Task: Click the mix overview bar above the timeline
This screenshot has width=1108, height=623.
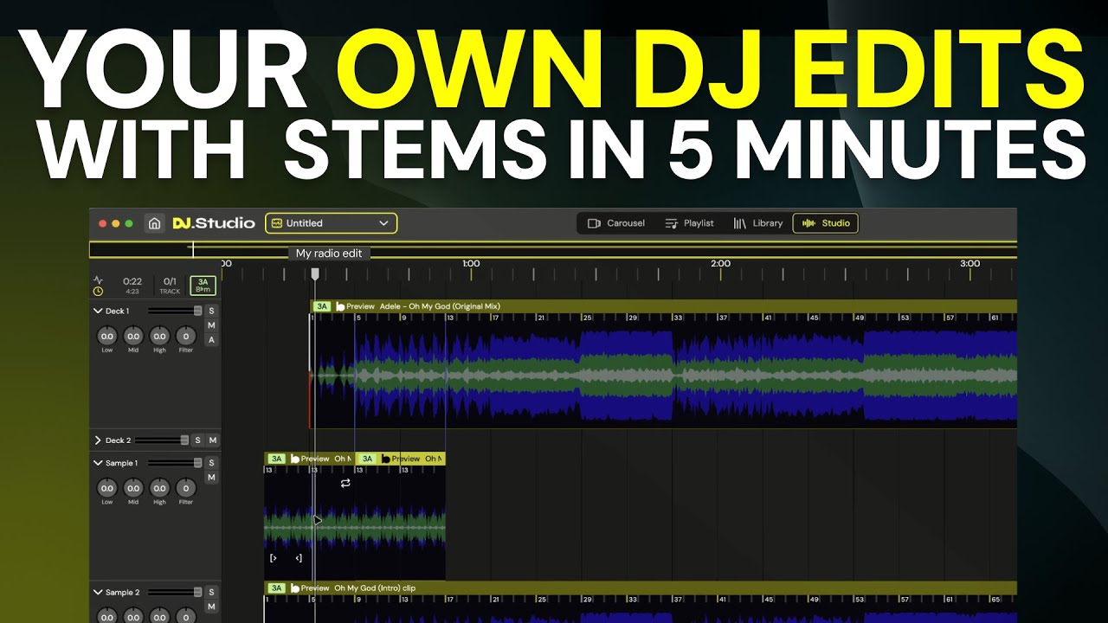Action: click(x=553, y=250)
